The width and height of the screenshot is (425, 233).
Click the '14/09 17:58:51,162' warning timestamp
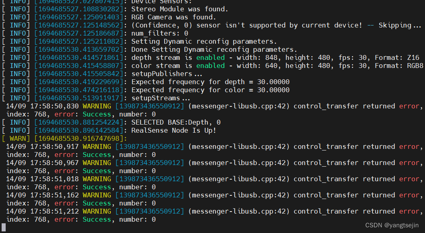click(x=42, y=195)
